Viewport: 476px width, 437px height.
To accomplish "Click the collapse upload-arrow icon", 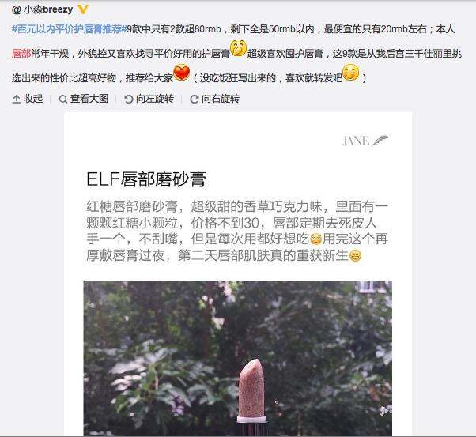I will [x=16, y=100].
